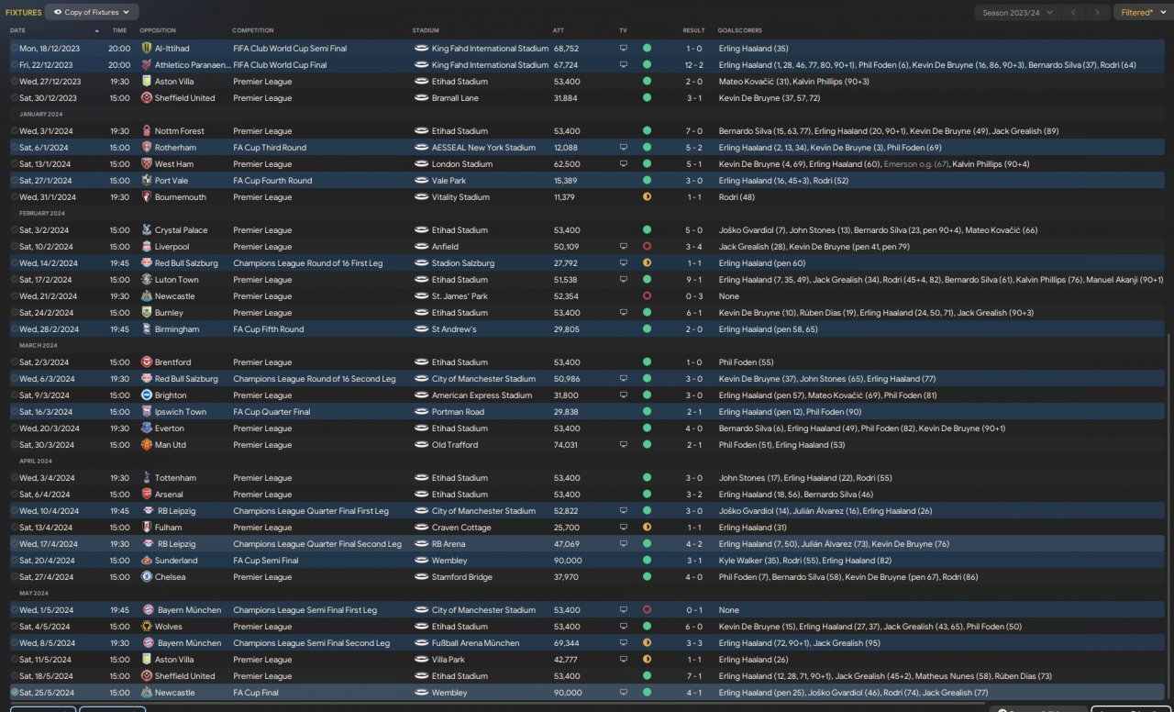The width and height of the screenshot is (1174, 712).
Task: Open the Sunderland opposition link
Action: coord(176,560)
